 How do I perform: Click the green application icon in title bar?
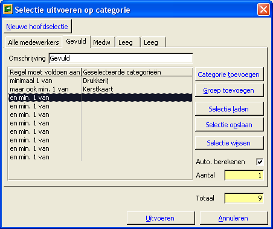tap(8, 9)
